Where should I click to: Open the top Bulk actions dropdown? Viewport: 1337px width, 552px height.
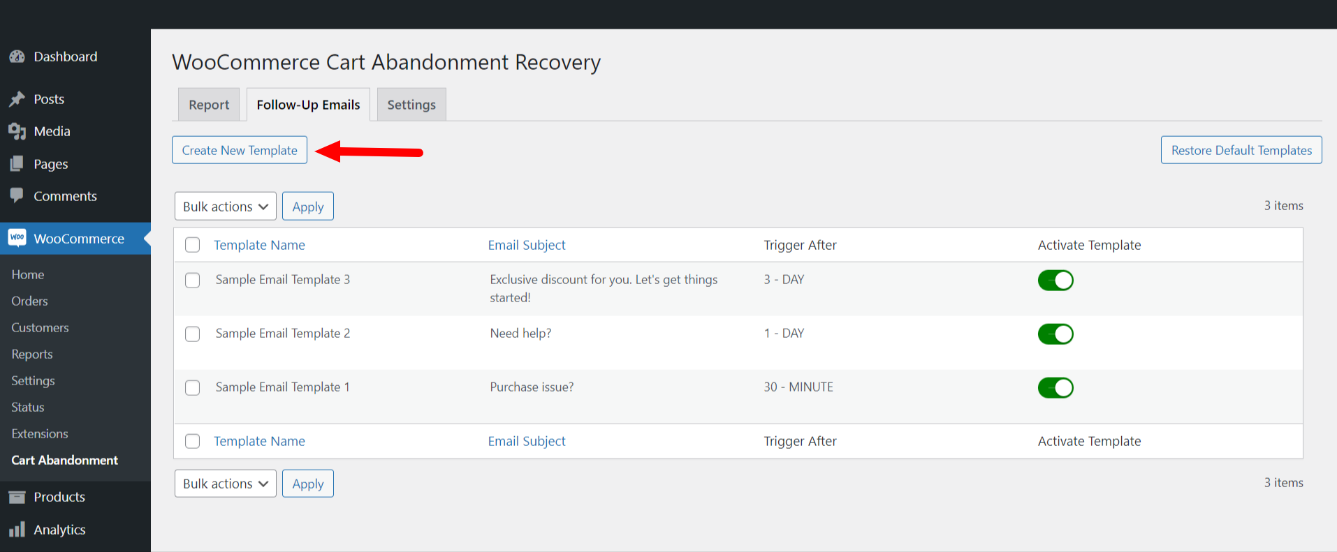click(225, 207)
